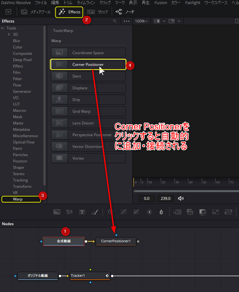This screenshot has height=292, width=239.
Task: Add a Text+ node from the toolbar
Action: point(82,212)
